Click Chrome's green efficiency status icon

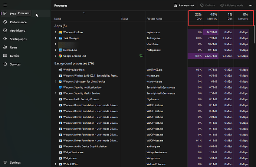[141, 56]
